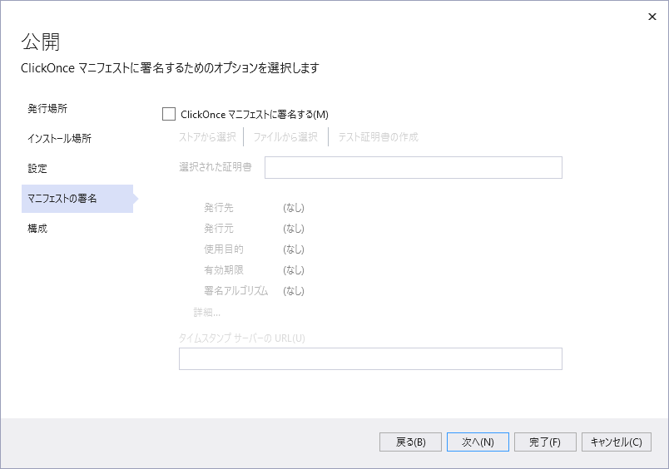The width and height of the screenshot is (669, 469).
Task: Click the 選択された証明書 text field
Action: pos(413,167)
